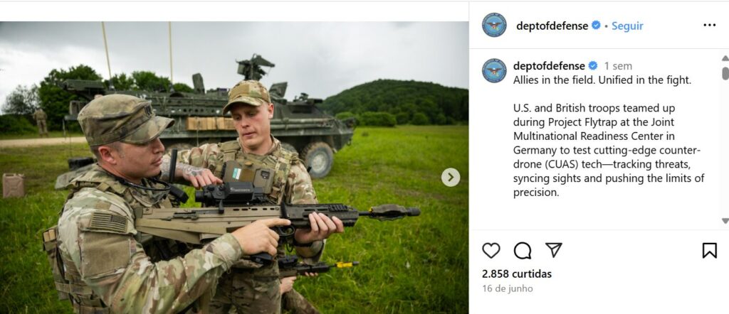Click the soldiers photo in the post
The height and width of the screenshot is (314, 729).
(234, 168)
